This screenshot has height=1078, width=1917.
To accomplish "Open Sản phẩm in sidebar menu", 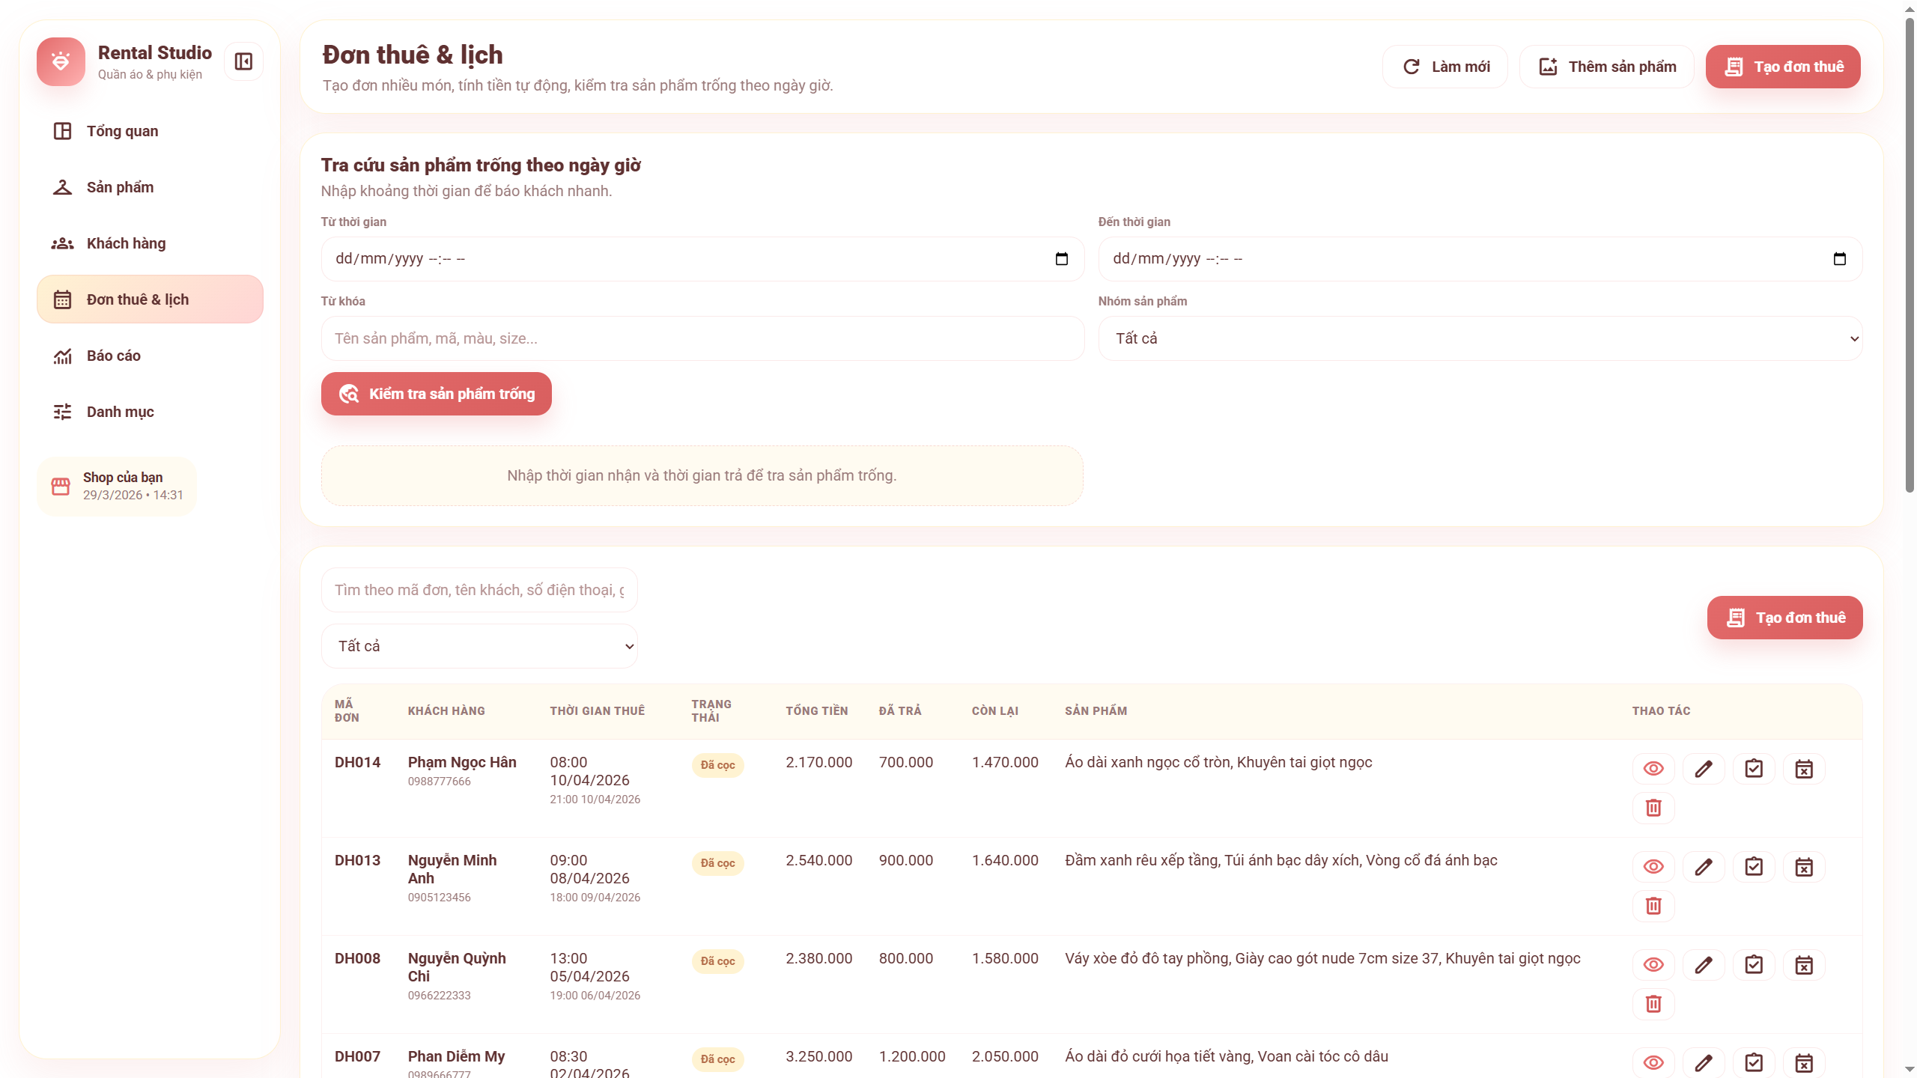I will point(120,187).
